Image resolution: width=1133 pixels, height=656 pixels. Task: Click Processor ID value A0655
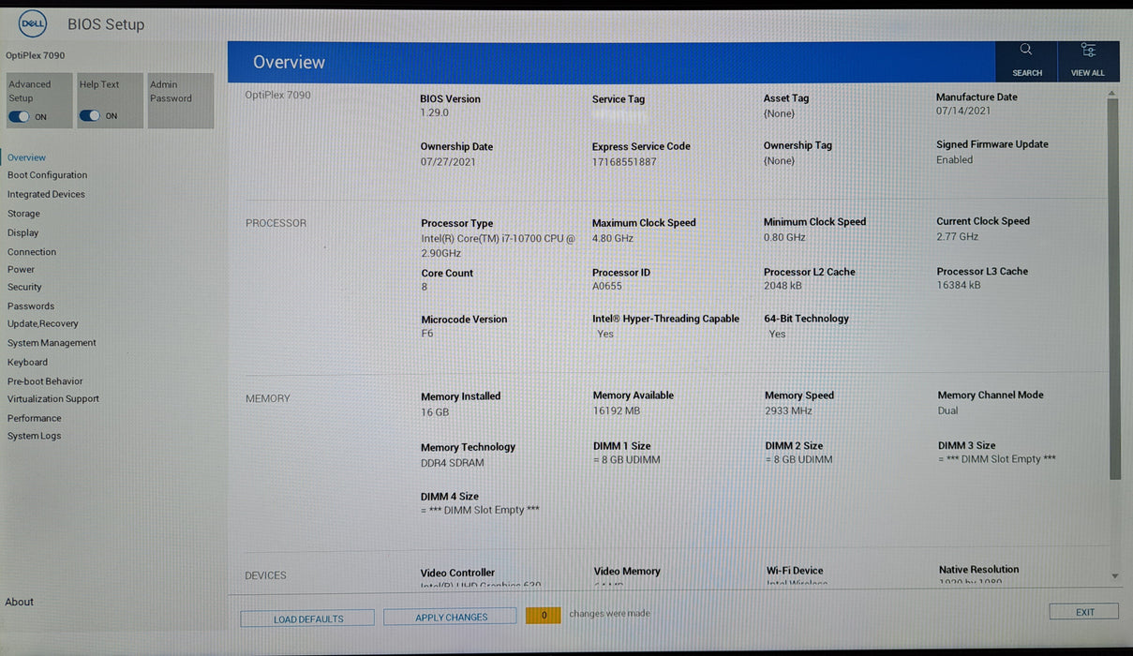click(x=607, y=286)
